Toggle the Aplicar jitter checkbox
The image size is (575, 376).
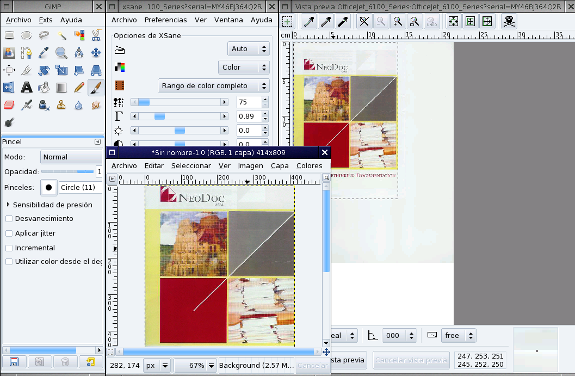(9, 233)
